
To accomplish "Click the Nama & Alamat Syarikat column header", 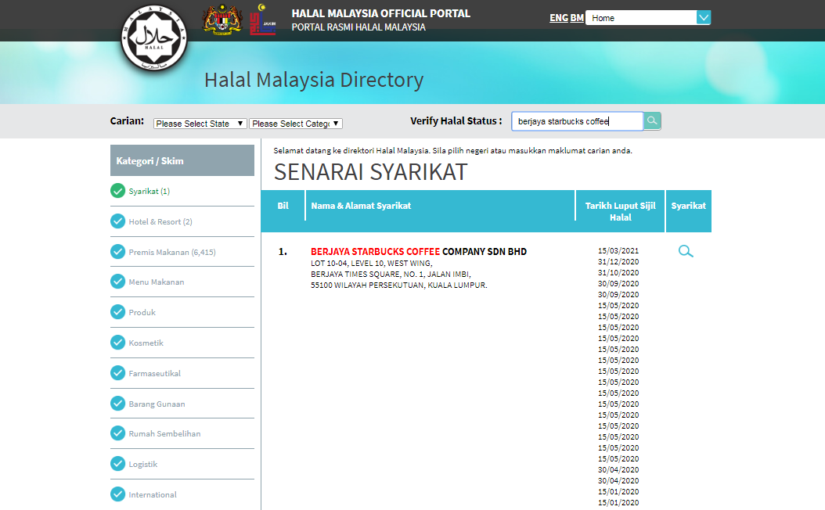I will [x=361, y=206].
